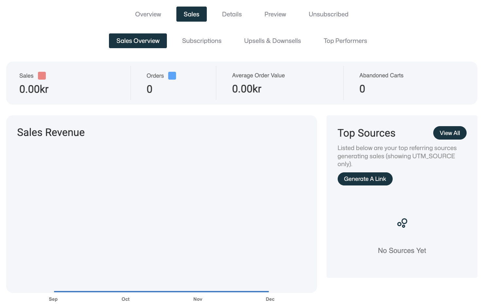
Task: Click the Generate A Link button
Action: point(365,179)
